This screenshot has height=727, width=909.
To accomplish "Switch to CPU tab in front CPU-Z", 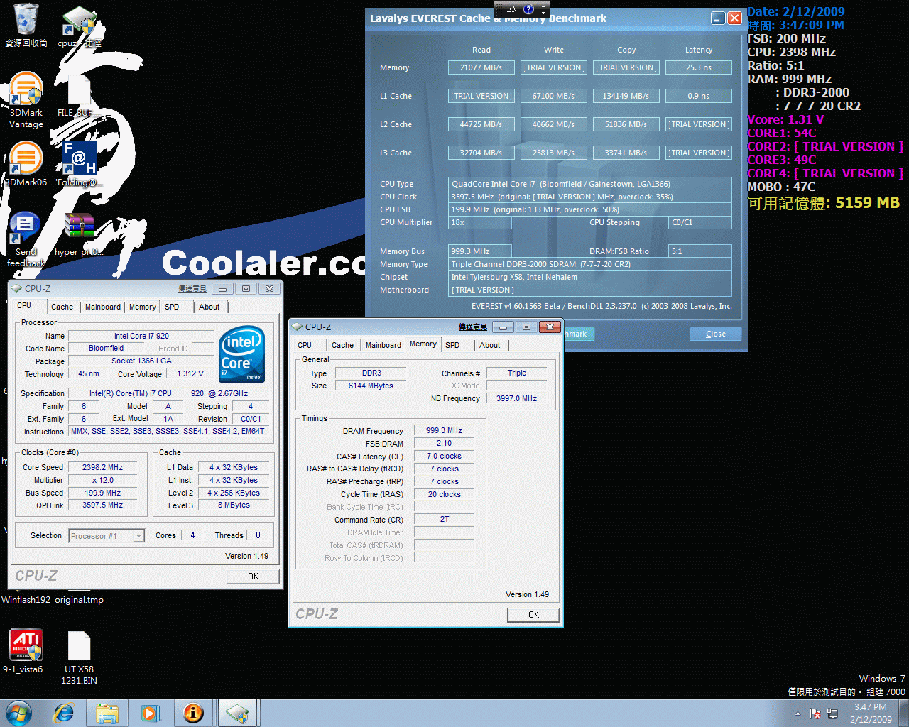I will tap(305, 345).
